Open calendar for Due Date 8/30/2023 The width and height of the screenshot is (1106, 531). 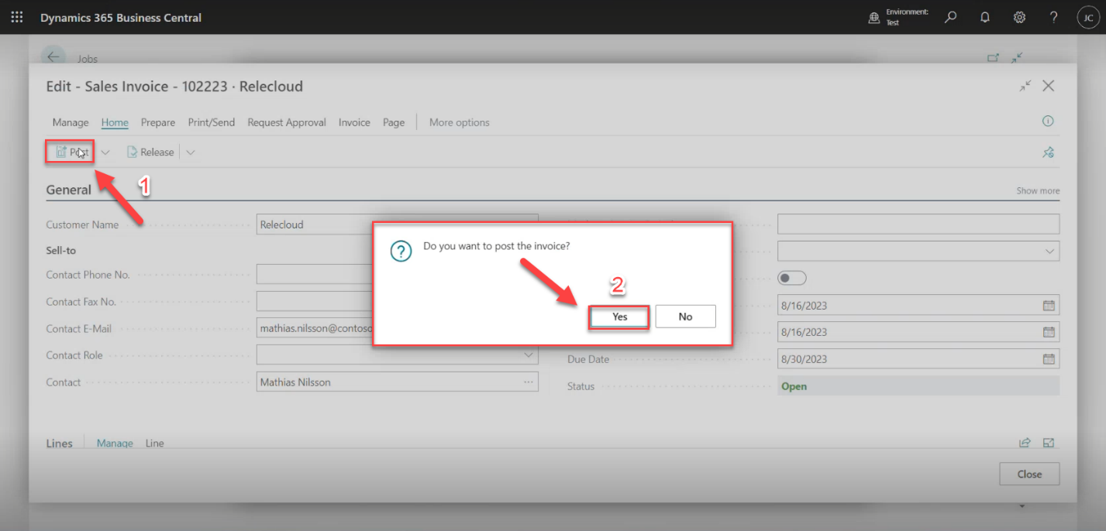(x=1048, y=359)
